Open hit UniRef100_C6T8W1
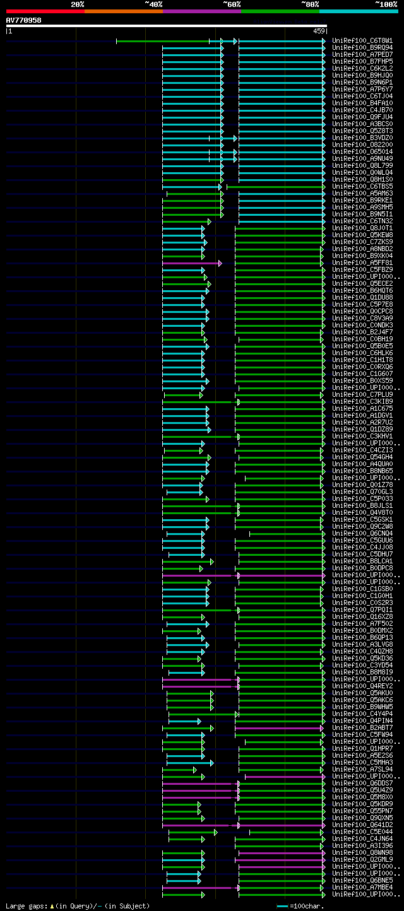This screenshot has width=404, height=911. (362, 40)
